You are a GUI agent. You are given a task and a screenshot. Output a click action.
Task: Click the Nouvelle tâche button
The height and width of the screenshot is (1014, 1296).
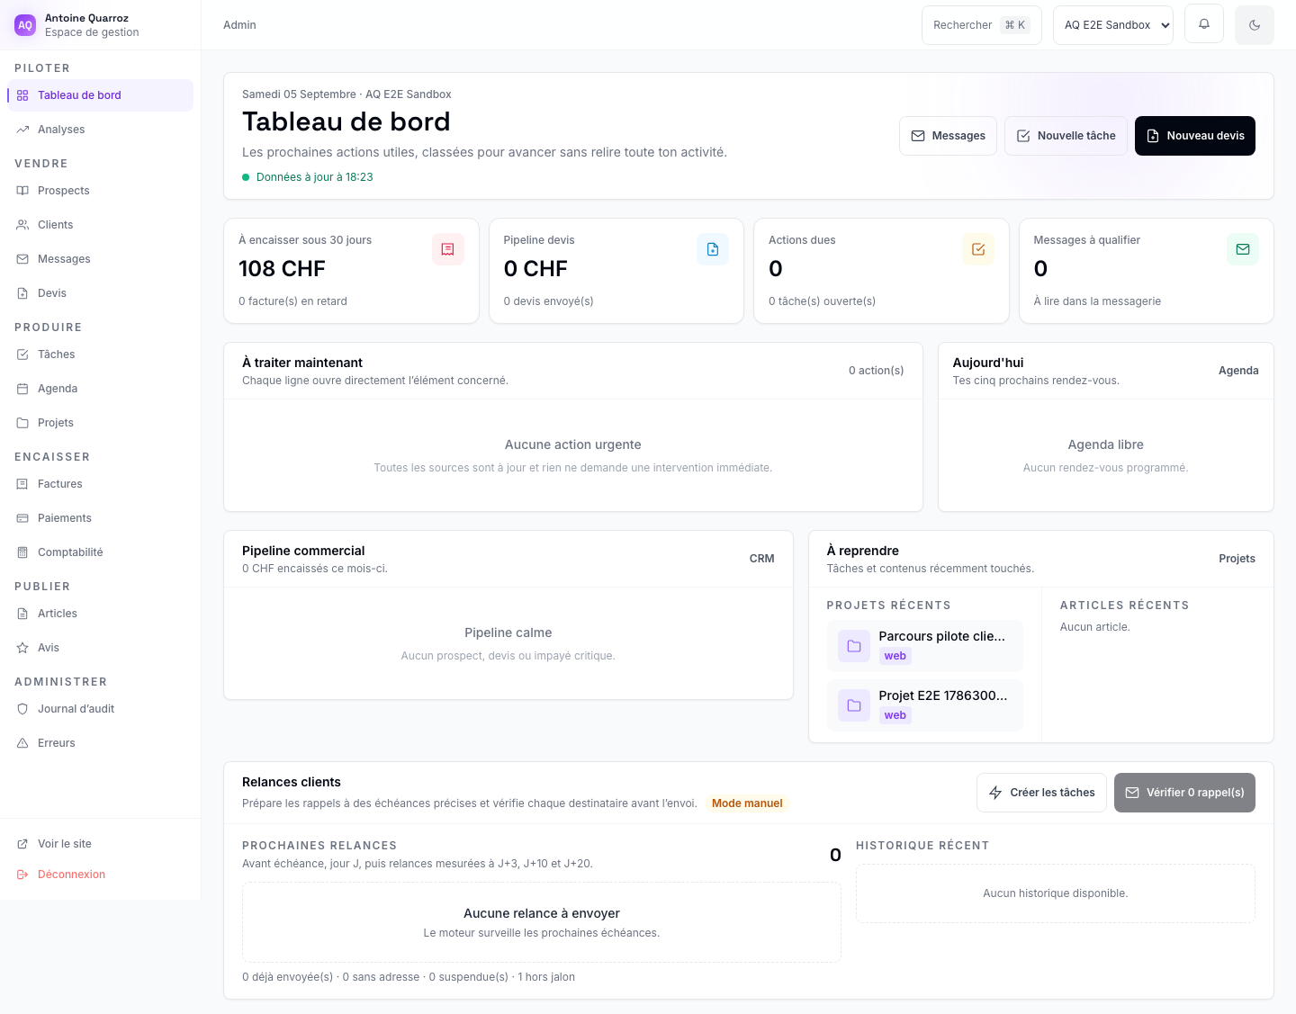click(1066, 136)
